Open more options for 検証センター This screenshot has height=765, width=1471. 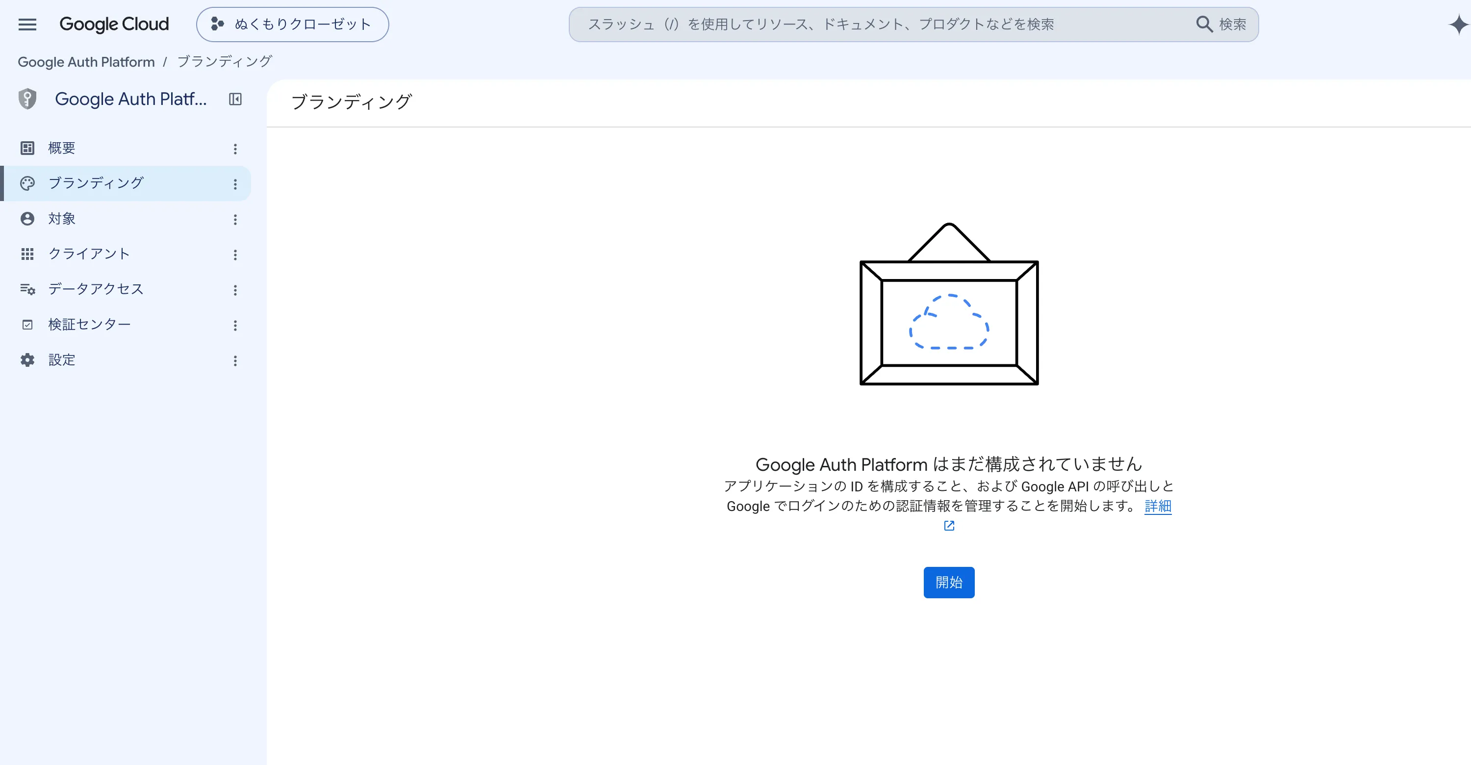235,326
